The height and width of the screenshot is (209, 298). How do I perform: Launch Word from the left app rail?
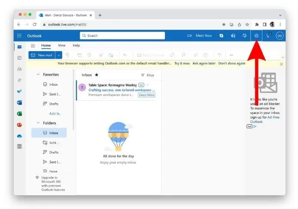tap(19, 102)
